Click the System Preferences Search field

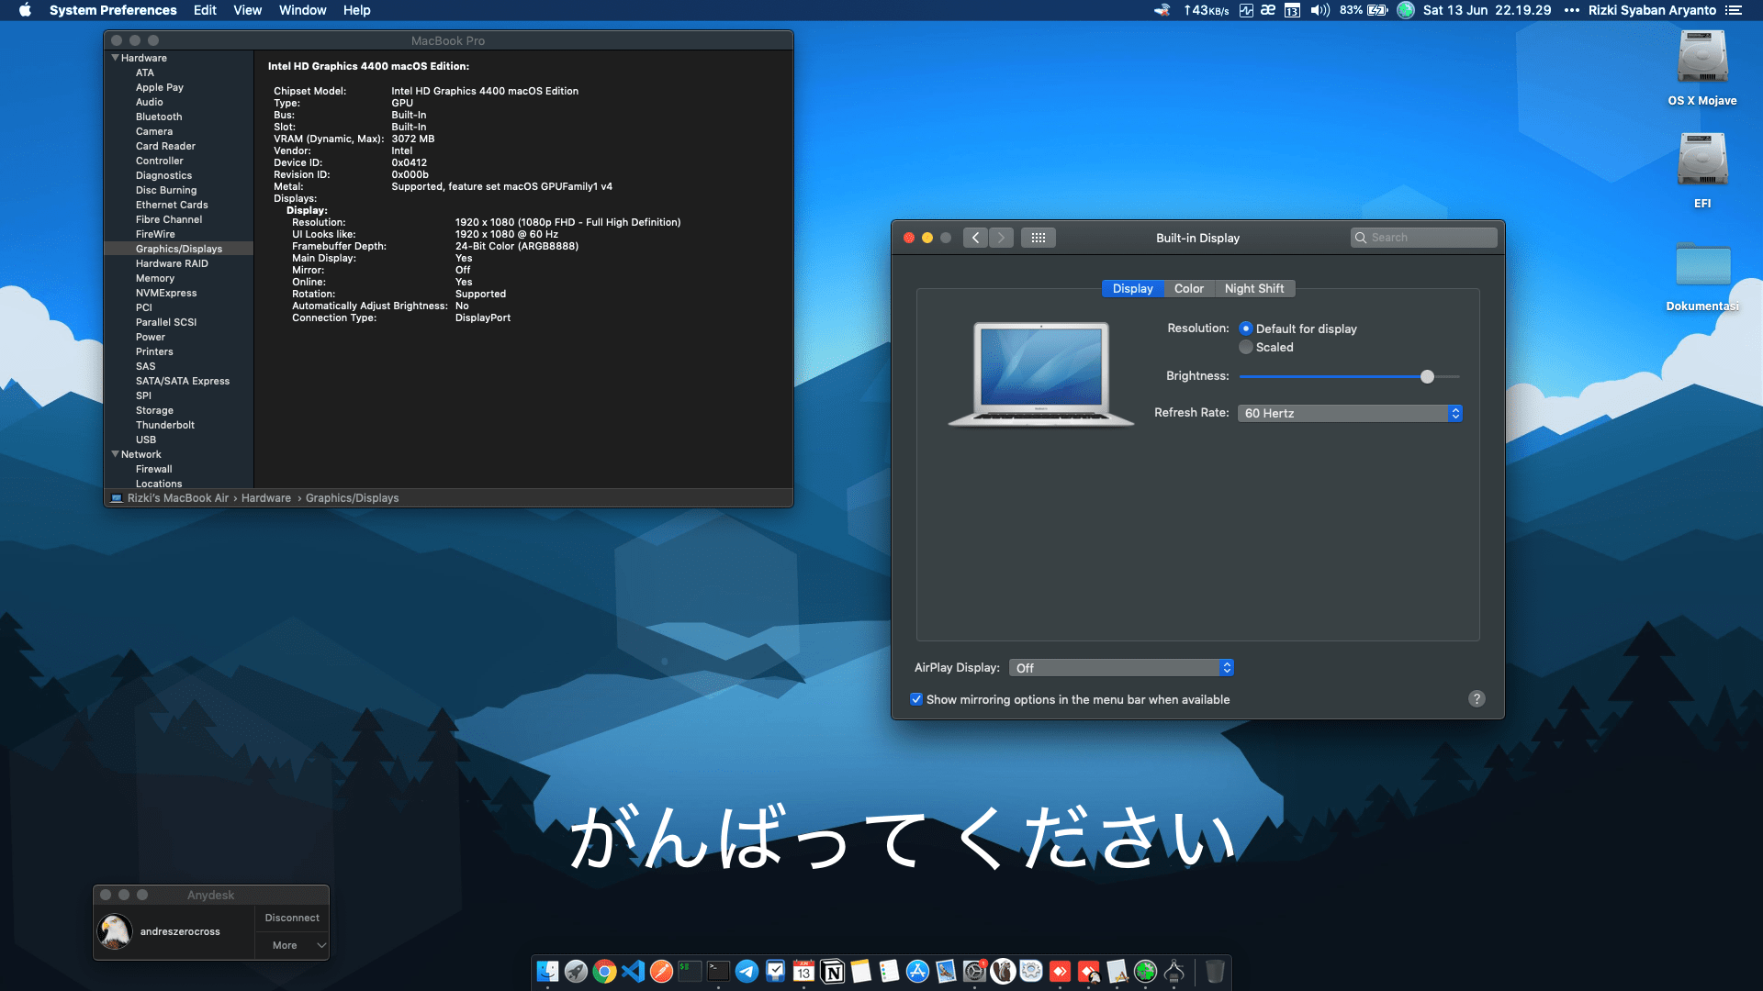coord(1423,238)
